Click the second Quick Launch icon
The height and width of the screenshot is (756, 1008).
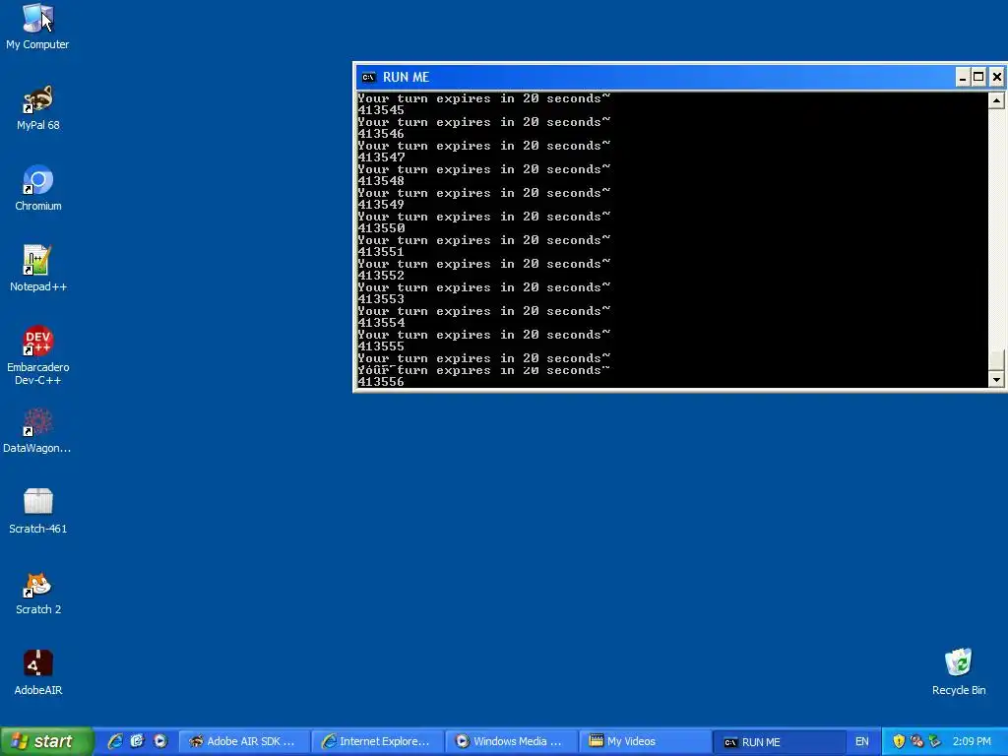[138, 741]
